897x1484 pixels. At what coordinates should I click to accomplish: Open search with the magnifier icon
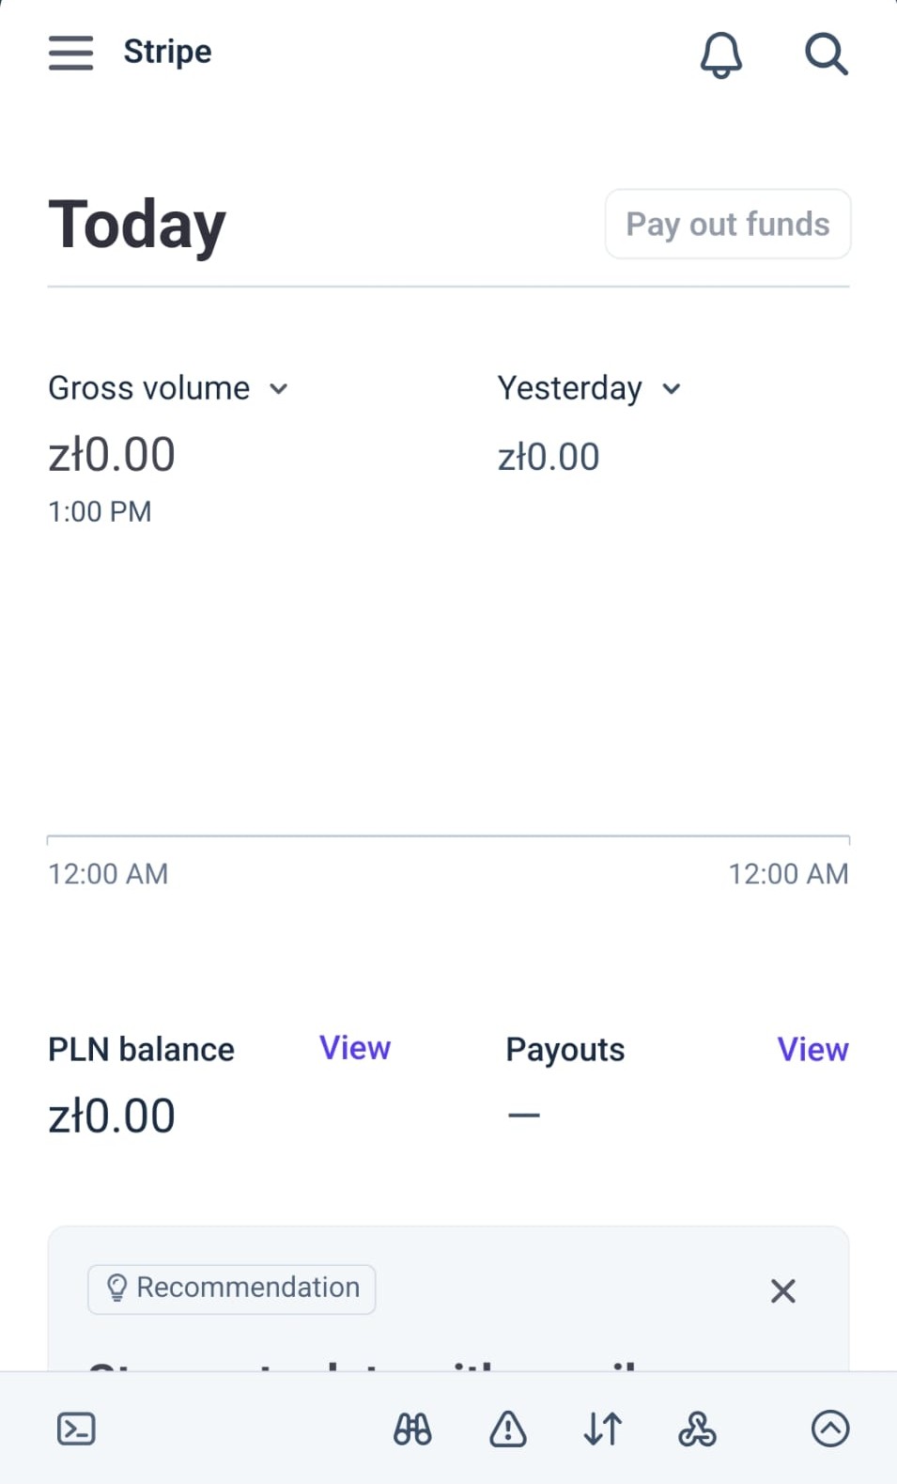827,54
